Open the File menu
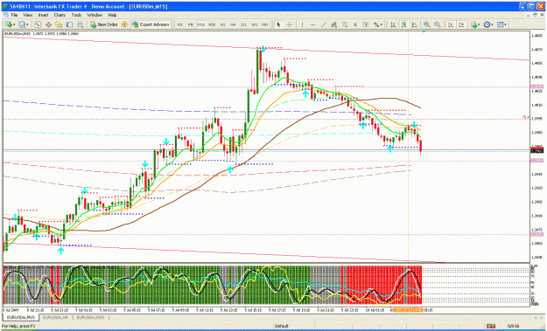The width and height of the screenshot is (547, 331). 14,16
